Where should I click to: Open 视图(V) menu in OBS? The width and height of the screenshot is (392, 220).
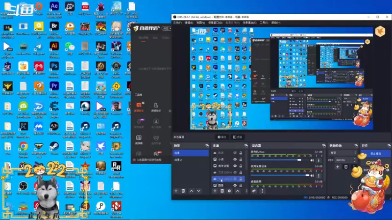200,22
